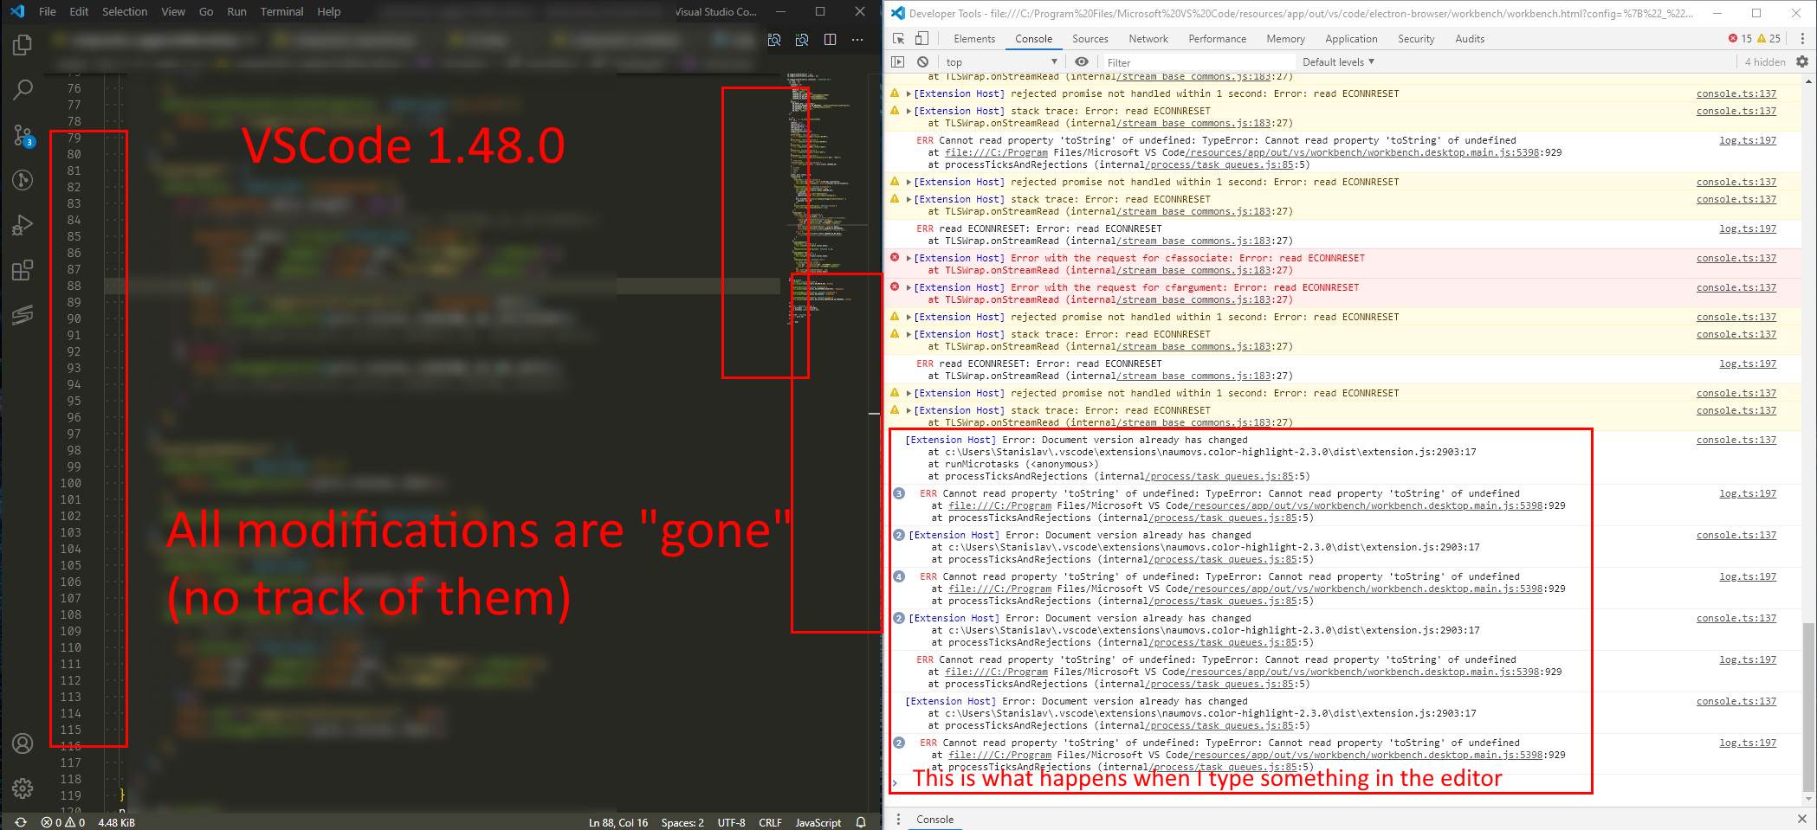Image resolution: width=1817 pixels, height=830 pixels.
Task: Open the Manage gear in VS Code activity bar
Action: click(22, 788)
